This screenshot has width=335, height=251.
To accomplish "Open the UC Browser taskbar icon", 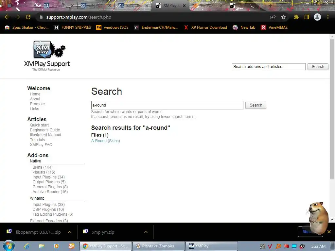I will (72, 246).
